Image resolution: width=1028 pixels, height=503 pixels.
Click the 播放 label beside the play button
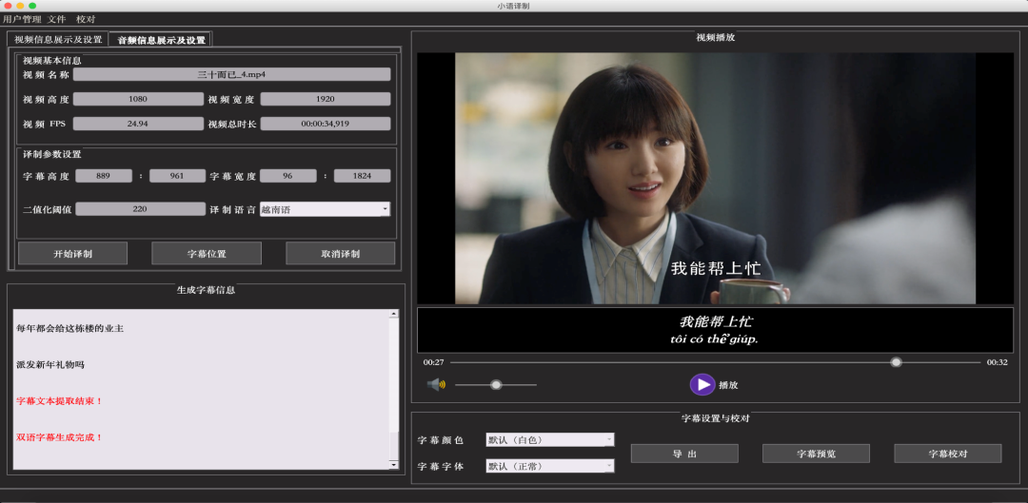[728, 385]
